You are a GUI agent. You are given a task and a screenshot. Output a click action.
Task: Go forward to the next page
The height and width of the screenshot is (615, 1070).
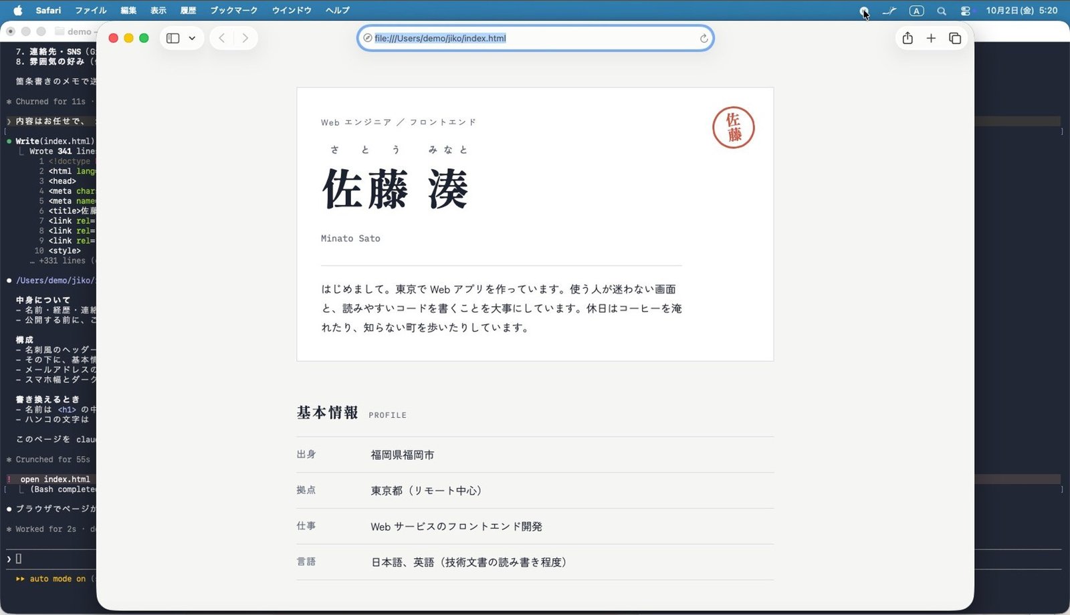pos(245,38)
